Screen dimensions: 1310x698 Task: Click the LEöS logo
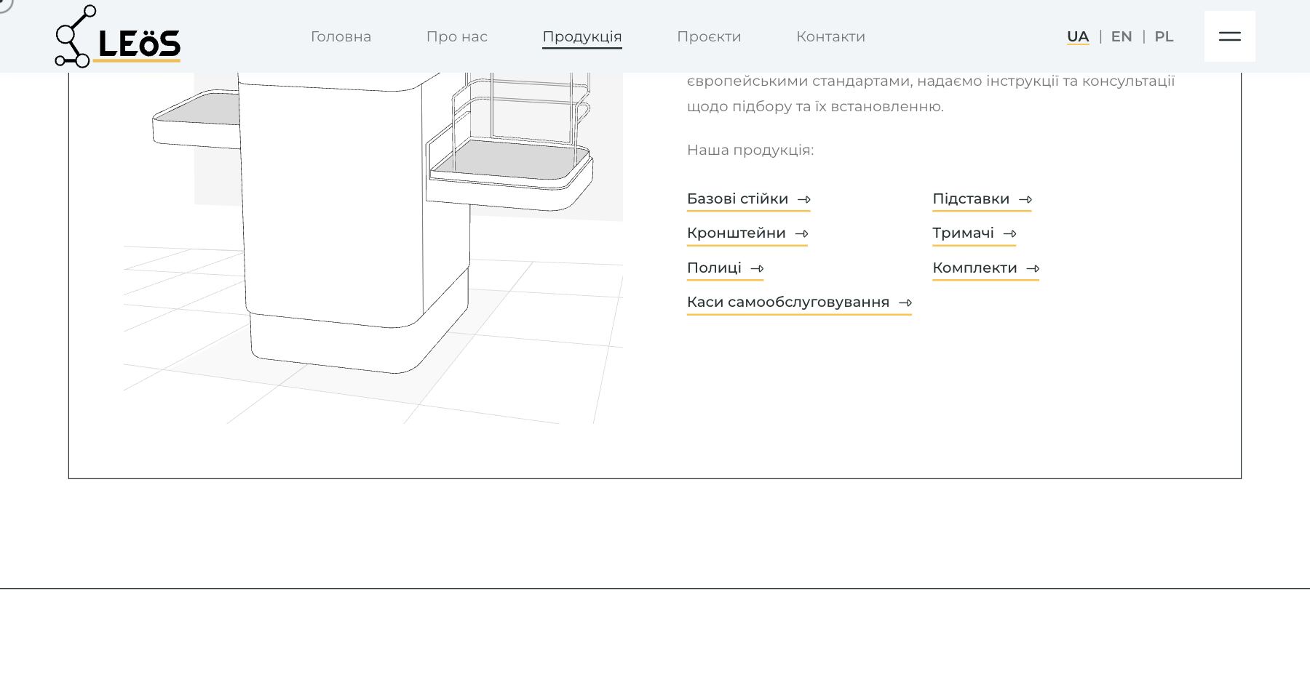(x=118, y=36)
